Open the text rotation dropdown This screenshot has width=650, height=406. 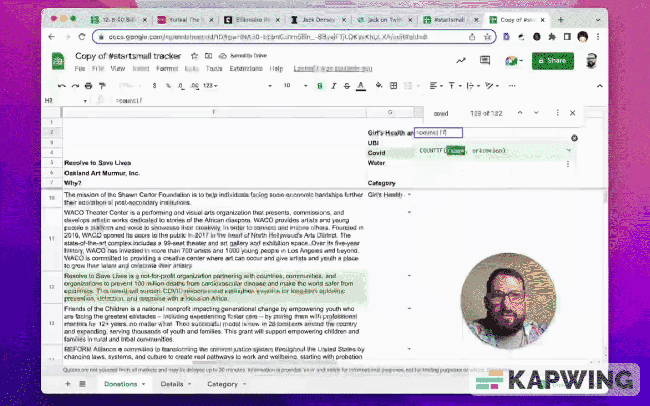(492, 86)
